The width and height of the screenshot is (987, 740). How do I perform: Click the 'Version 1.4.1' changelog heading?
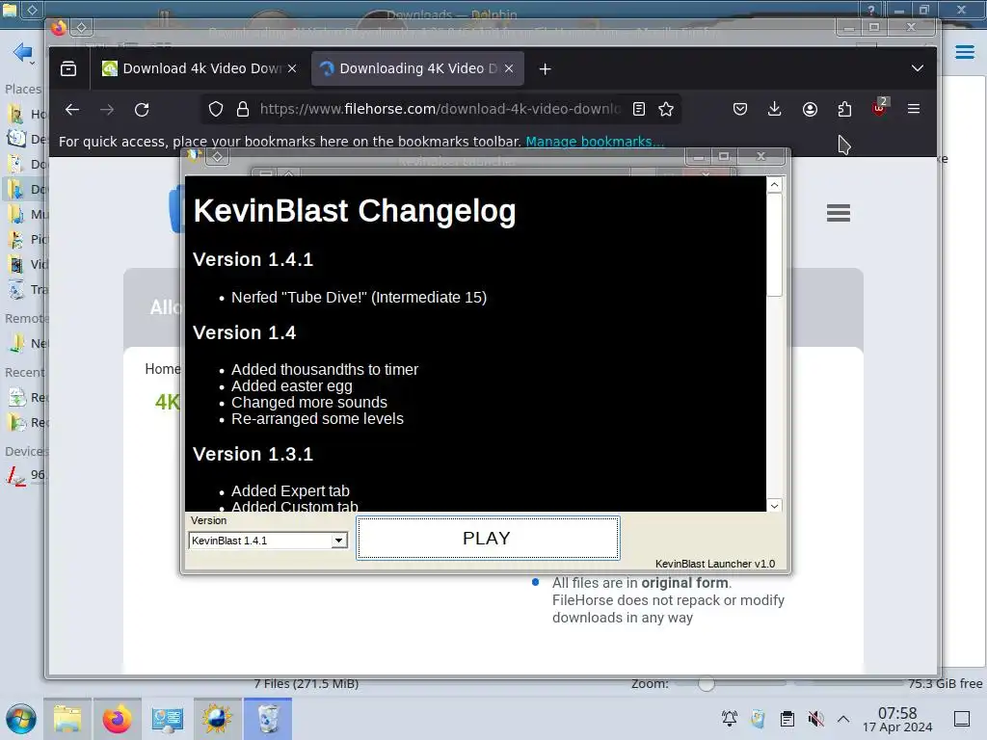click(x=253, y=259)
